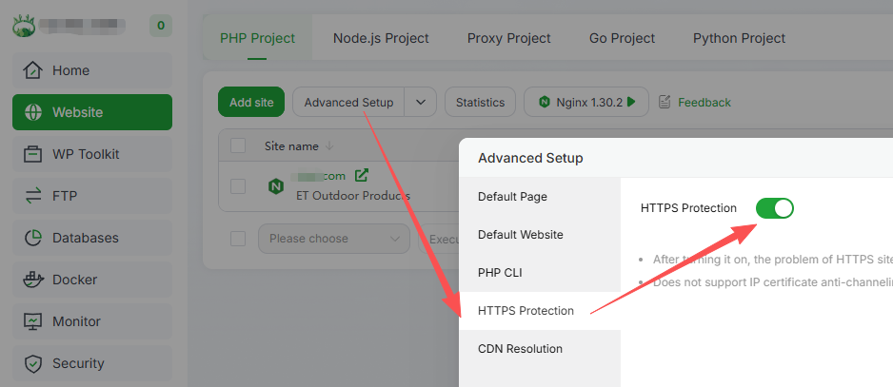Check the select-all box in table header

[x=237, y=145]
